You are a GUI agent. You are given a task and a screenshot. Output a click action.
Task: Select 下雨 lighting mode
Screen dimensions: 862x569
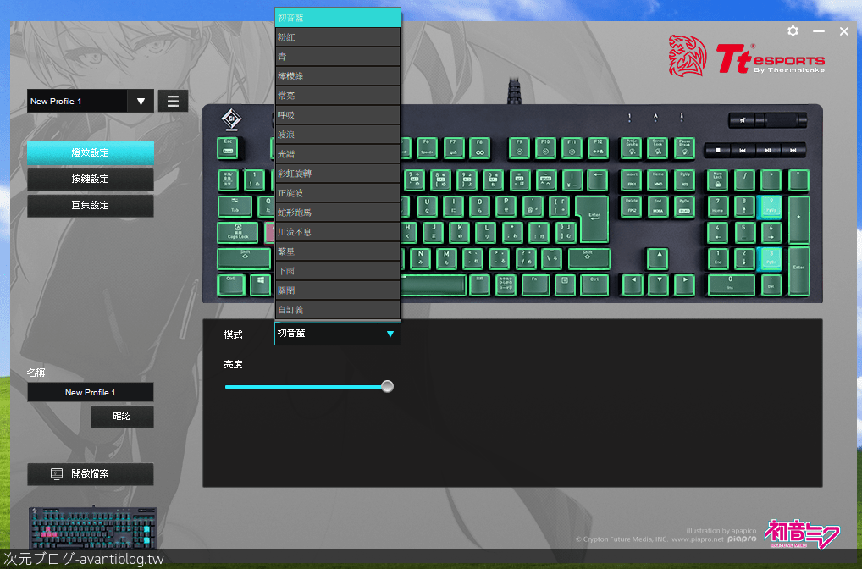(x=338, y=271)
